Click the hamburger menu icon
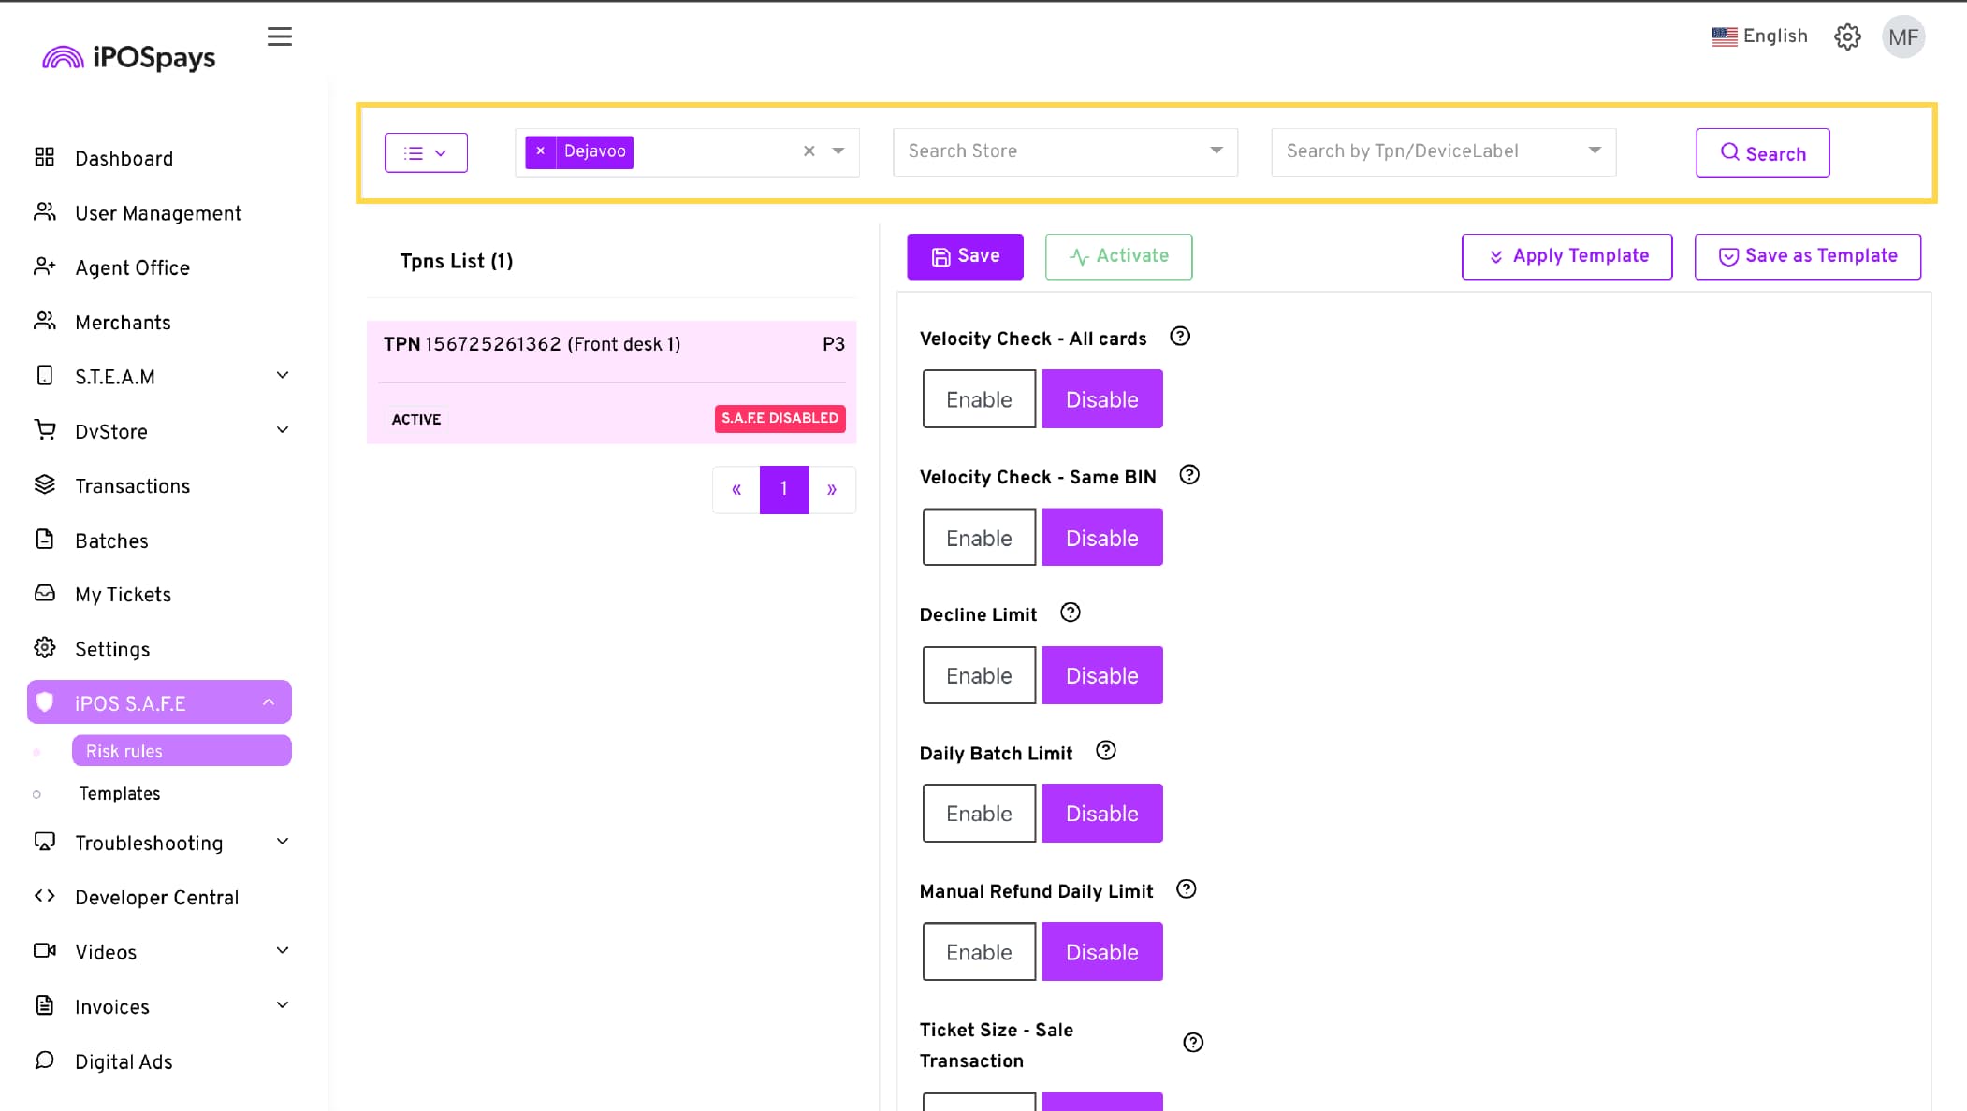 (279, 36)
